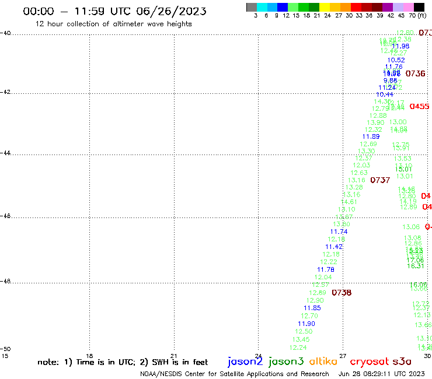This screenshot has height=379, width=432.
Task: Click the blue wave height 11.85
Action: pos(312,308)
